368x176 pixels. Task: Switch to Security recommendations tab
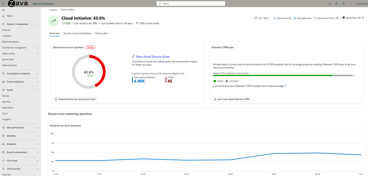point(77,33)
